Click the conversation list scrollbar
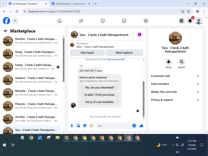 point(64,60)
